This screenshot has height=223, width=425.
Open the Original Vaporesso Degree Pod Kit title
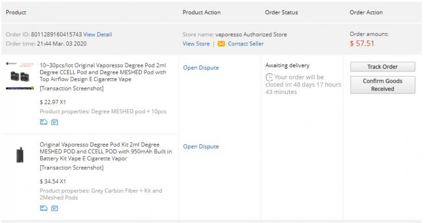(x=106, y=151)
